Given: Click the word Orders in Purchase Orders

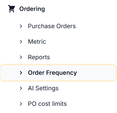Looking at the screenshot, I should [x=66, y=26].
